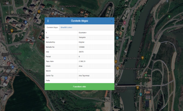Click the pink hotel marker near the river

coord(125,23)
